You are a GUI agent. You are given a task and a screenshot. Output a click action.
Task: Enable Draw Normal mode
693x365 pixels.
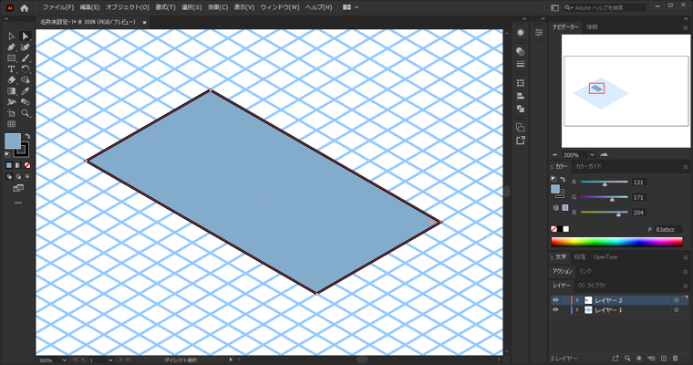(9, 176)
